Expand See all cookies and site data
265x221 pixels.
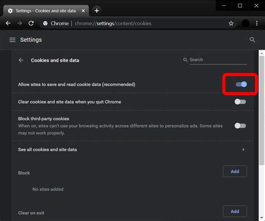coord(132,149)
